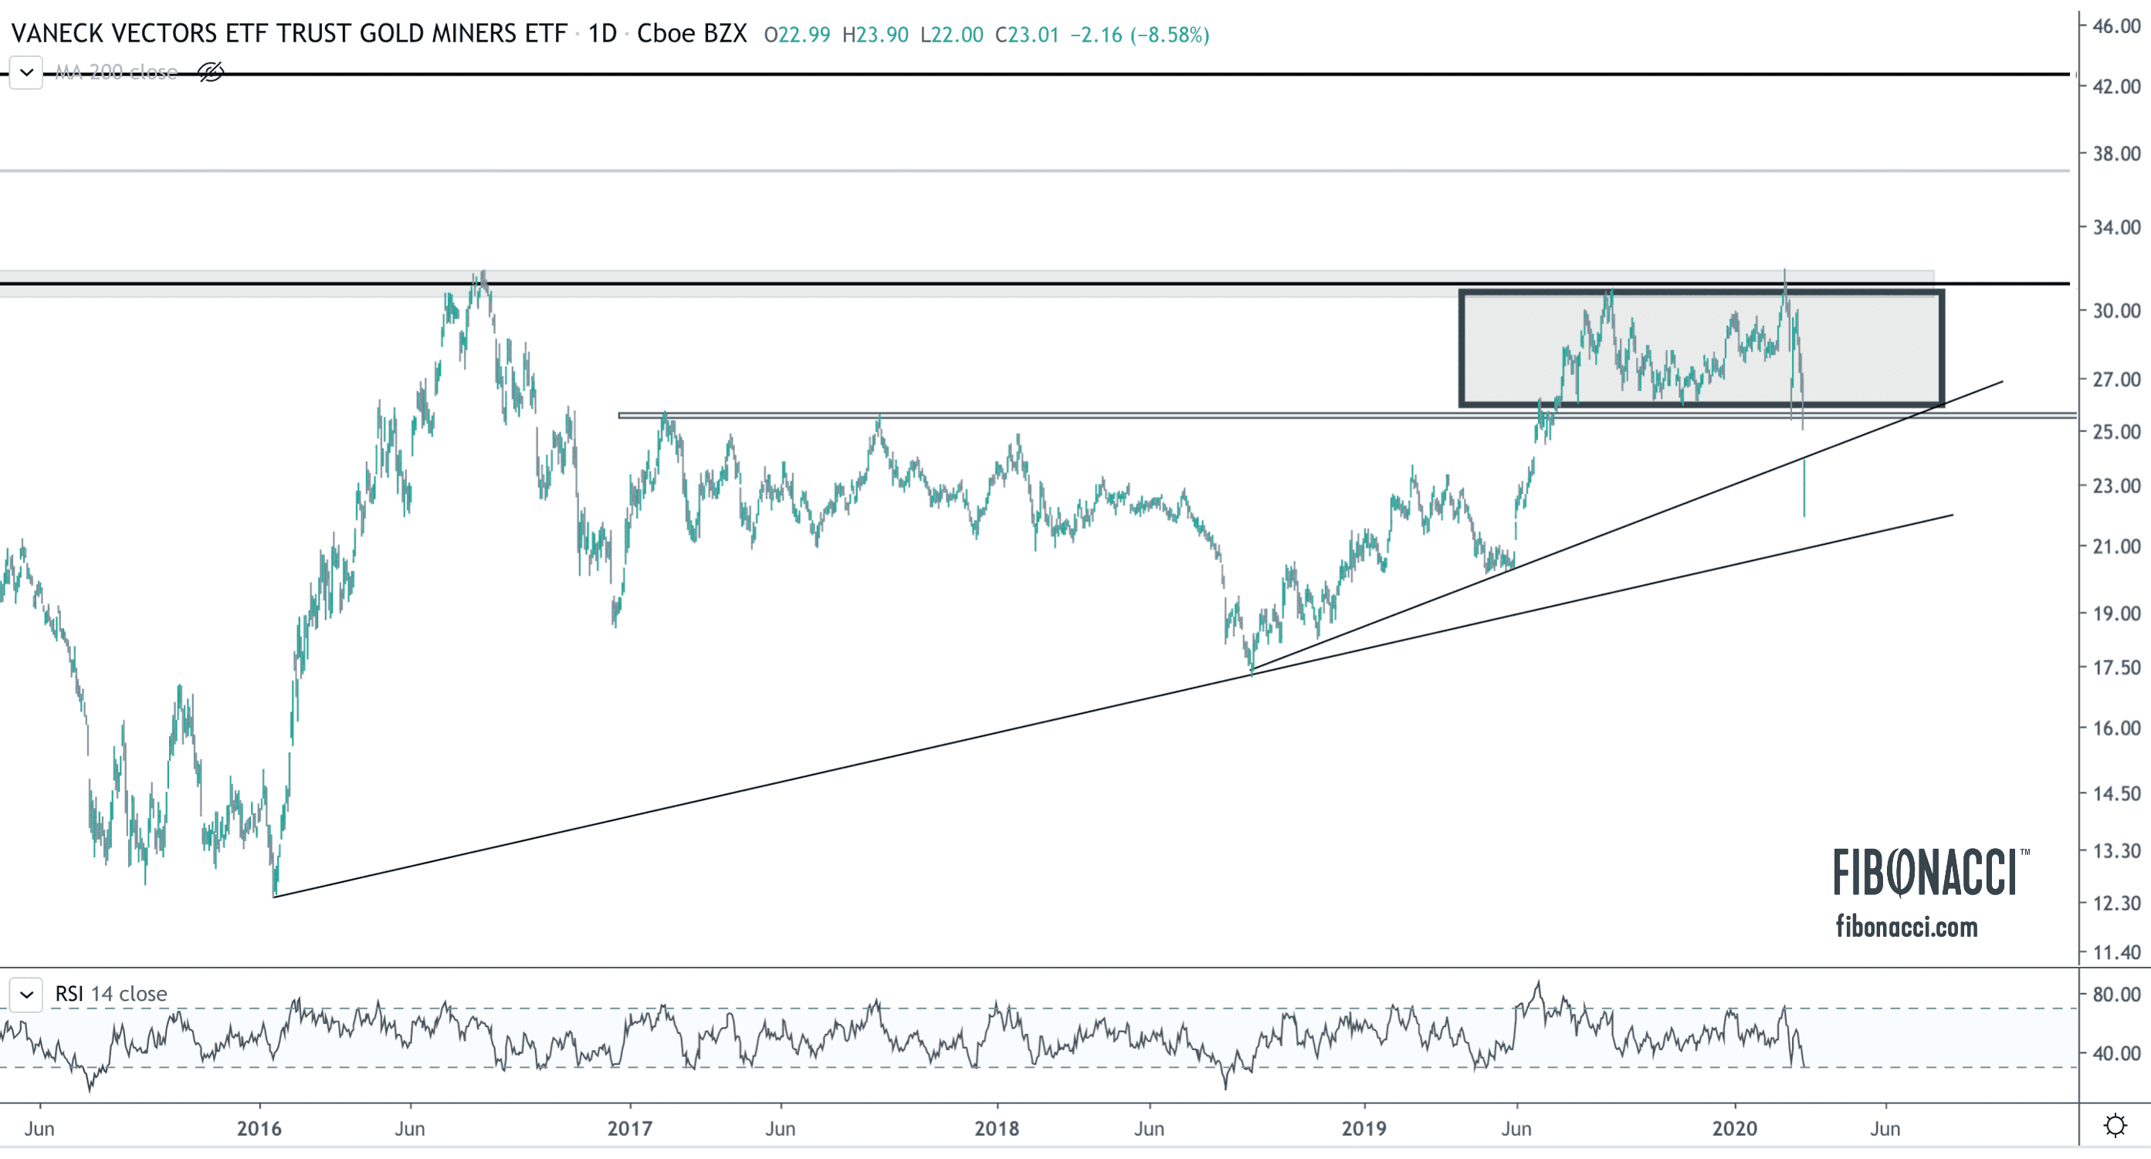The image size is (2151, 1159).
Task: Select the RSI 14 close indicator label
Action: tap(111, 994)
